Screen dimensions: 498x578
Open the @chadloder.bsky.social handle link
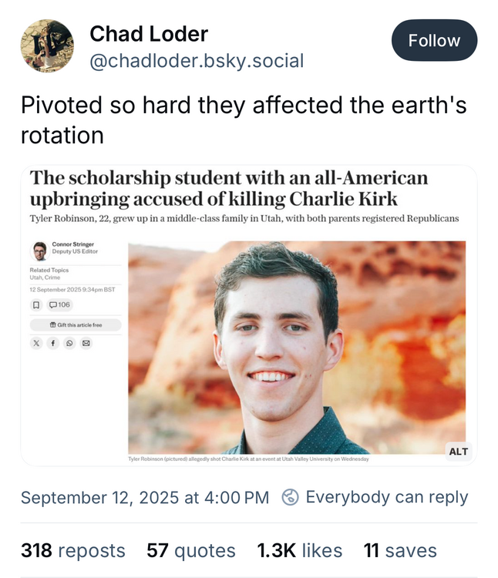pyautogui.click(x=197, y=61)
